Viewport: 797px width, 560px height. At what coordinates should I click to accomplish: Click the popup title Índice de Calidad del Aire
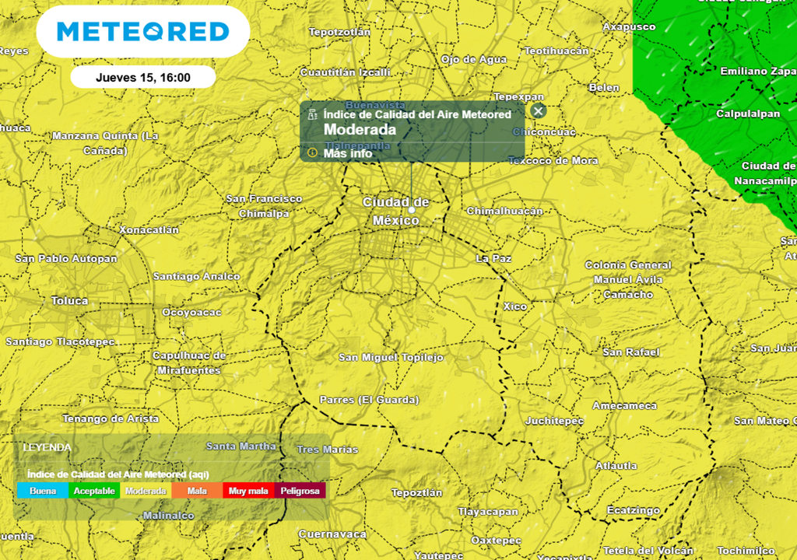pos(417,114)
